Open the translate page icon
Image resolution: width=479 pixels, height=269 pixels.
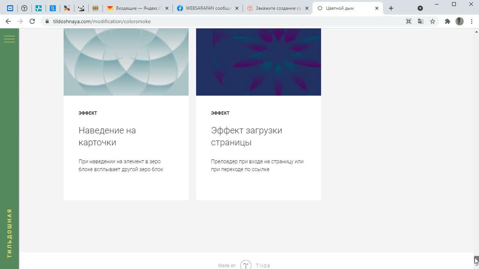pos(421,21)
